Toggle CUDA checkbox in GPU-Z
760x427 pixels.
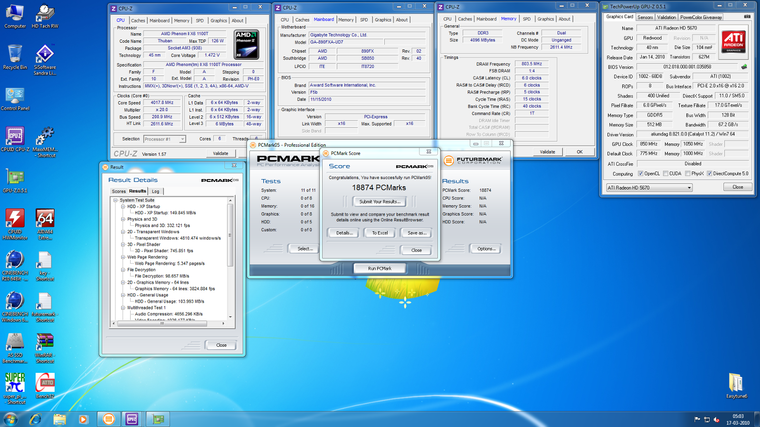click(x=665, y=174)
